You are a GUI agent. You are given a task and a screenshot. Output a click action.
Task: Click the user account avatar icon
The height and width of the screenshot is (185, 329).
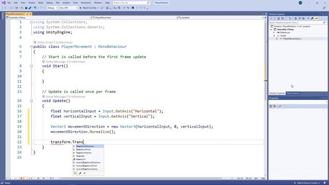(300, 3)
